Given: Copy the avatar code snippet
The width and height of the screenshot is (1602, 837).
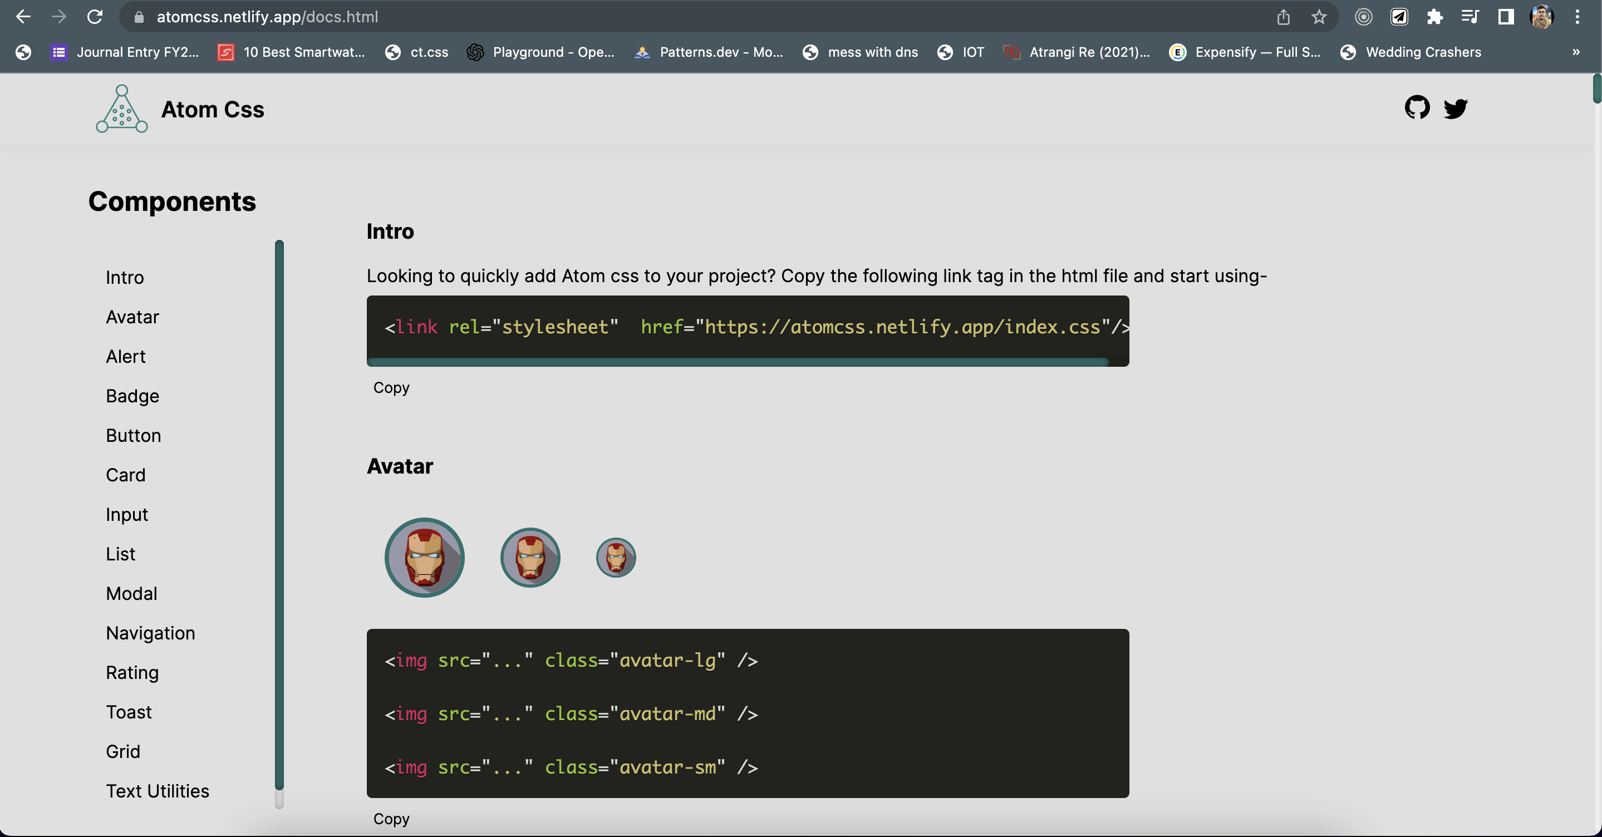Looking at the screenshot, I should (x=391, y=818).
